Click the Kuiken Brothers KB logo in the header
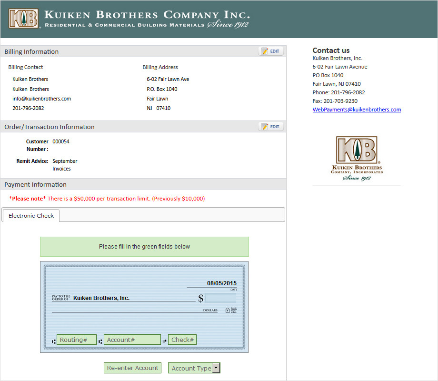 pos(24,19)
